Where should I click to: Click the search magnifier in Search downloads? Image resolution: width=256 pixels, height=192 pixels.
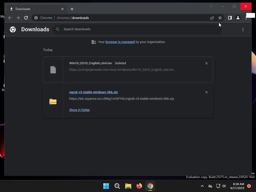tap(57, 29)
